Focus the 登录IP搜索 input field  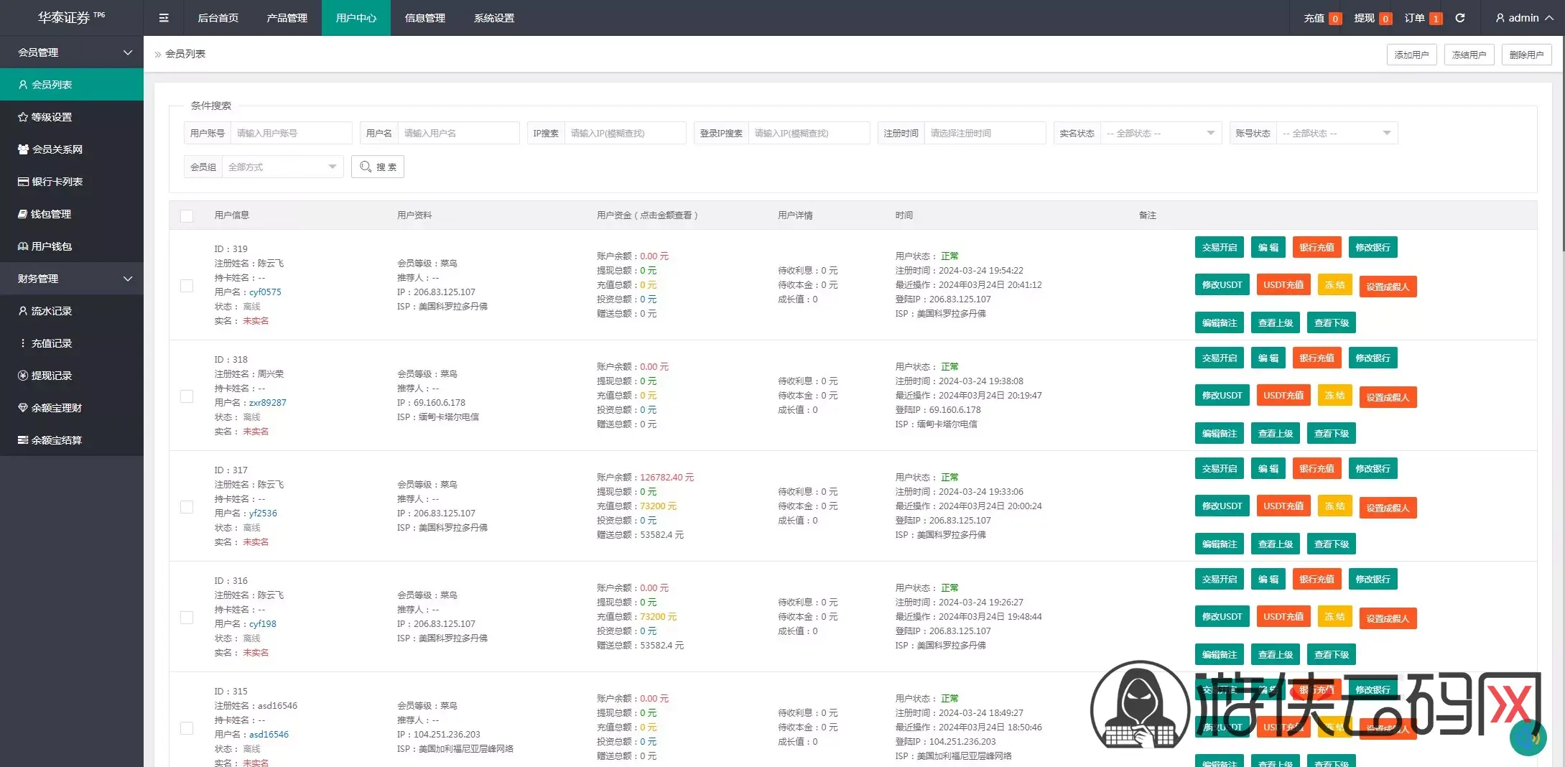(x=809, y=133)
